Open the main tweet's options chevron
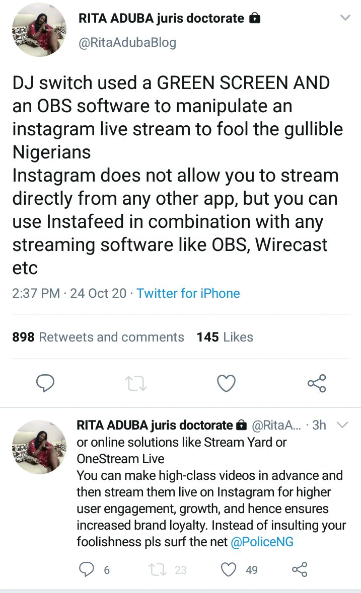 pos(345,18)
